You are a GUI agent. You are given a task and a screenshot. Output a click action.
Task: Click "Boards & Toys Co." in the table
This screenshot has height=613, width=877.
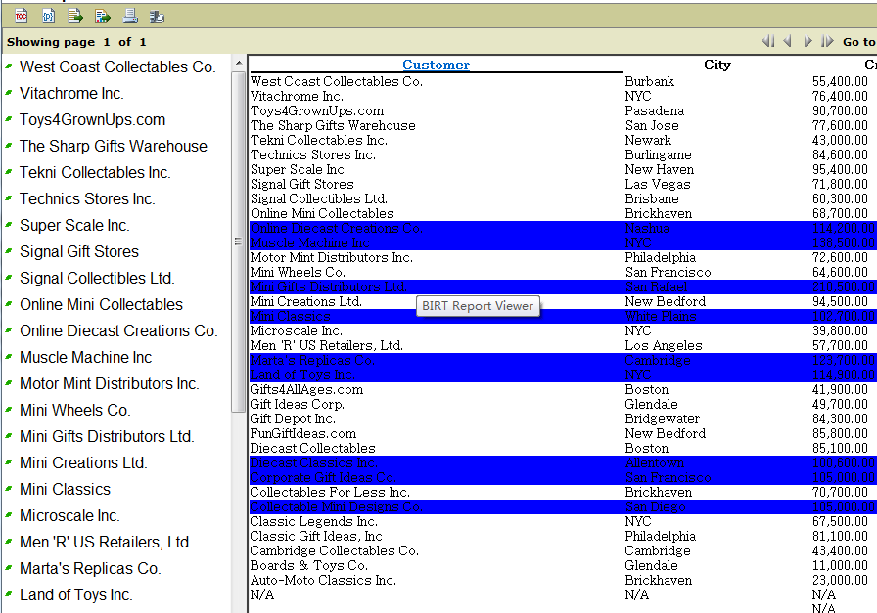pos(308,565)
